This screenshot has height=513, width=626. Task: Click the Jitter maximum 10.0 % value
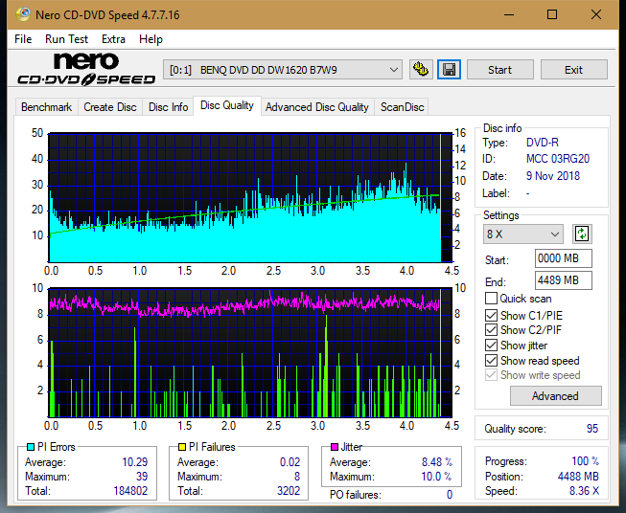[x=436, y=477]
